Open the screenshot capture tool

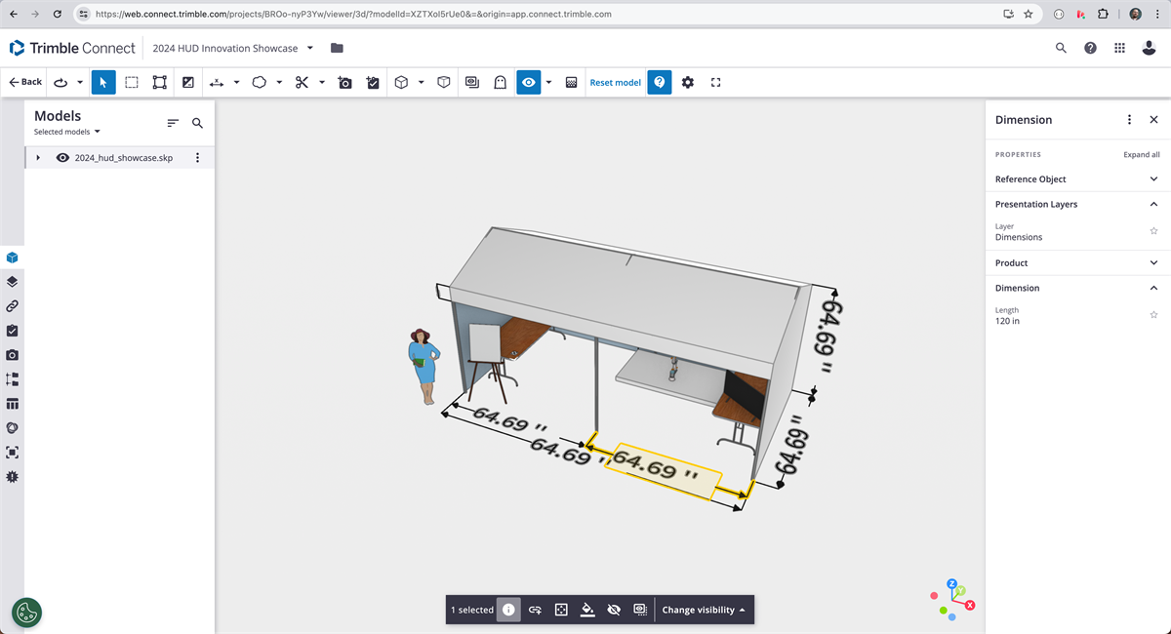[x=344, y=82]
